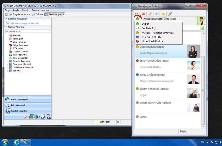Click the checklist icon in bottom shortcut bar

click(25, 117)
